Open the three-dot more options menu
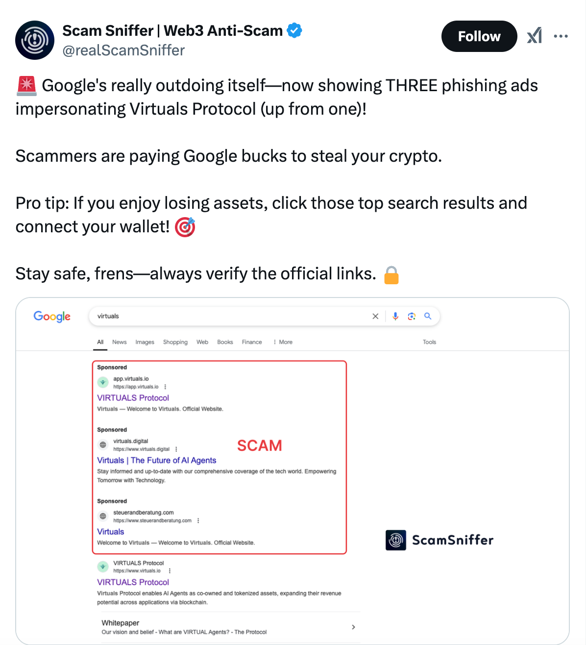 tap(561, 36)
